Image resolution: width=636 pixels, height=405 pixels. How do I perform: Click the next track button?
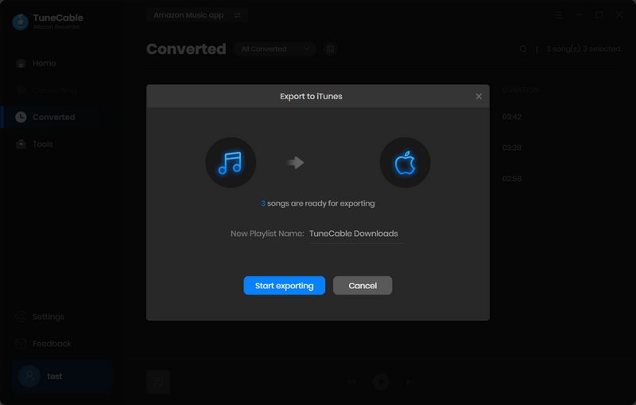click(409, 382)
